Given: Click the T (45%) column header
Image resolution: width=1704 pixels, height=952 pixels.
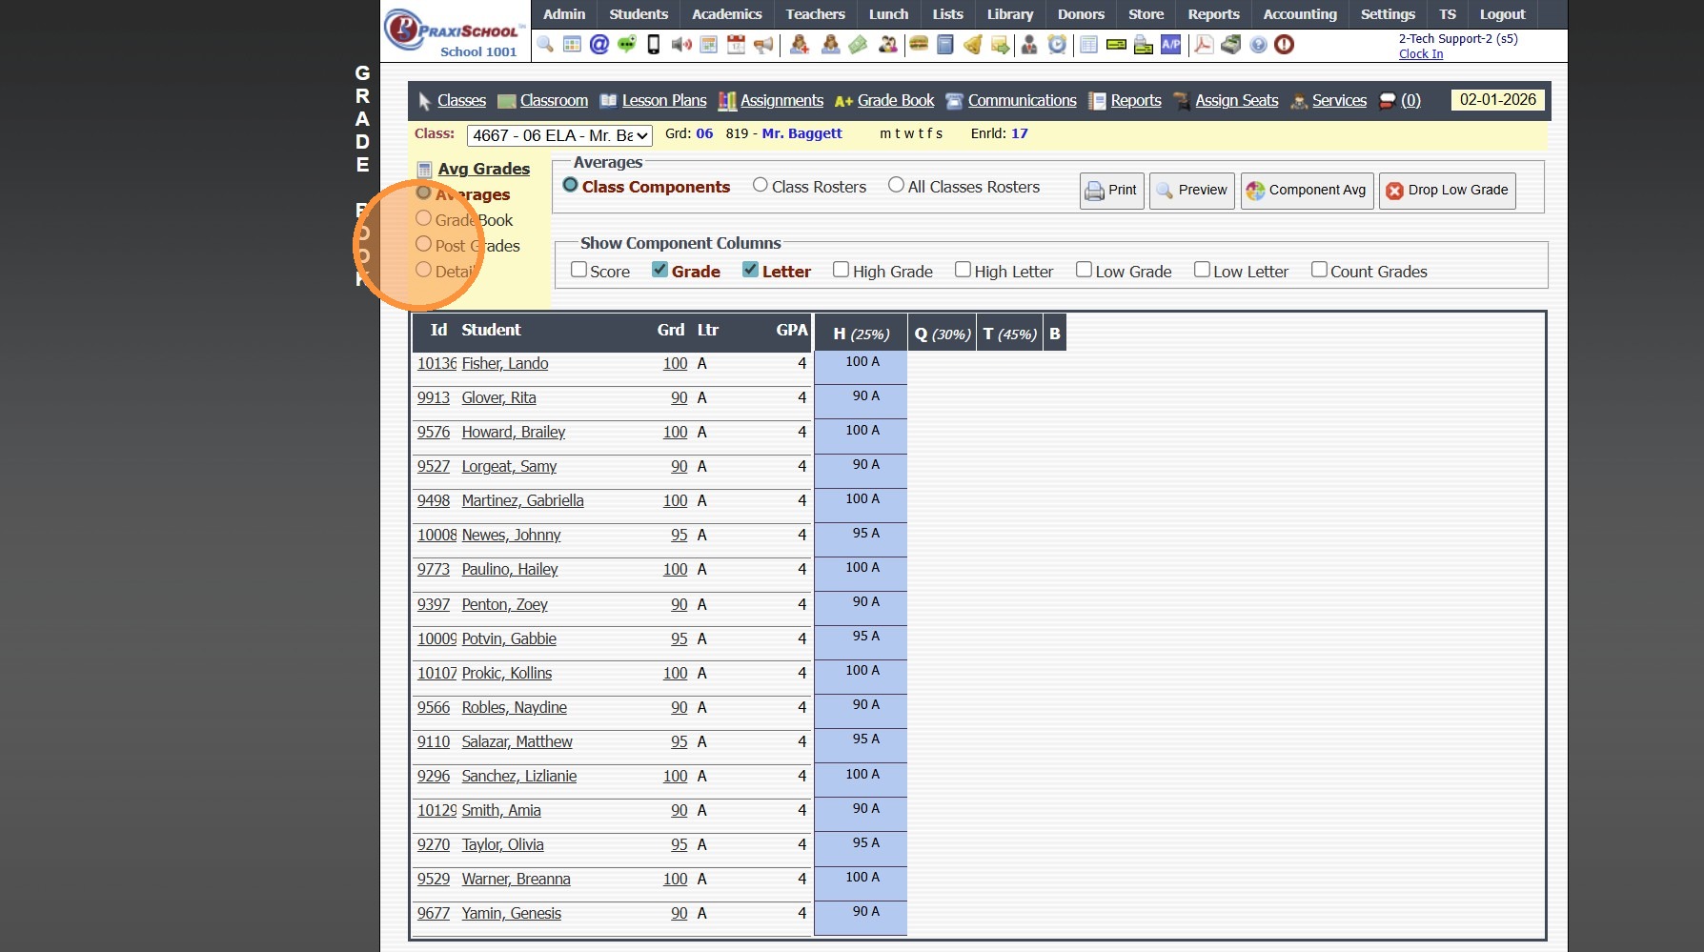Looking at the screenshot, I should (x=1009, y=334).
